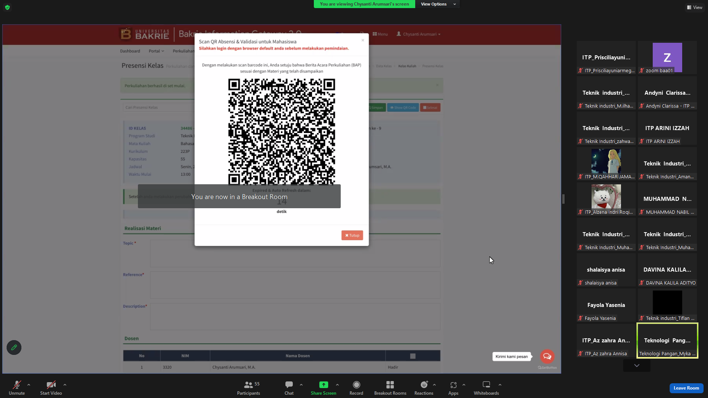This screenshot has height=398, width=708.
Task: Click the View layout button at top right
Action: [695, 7]
